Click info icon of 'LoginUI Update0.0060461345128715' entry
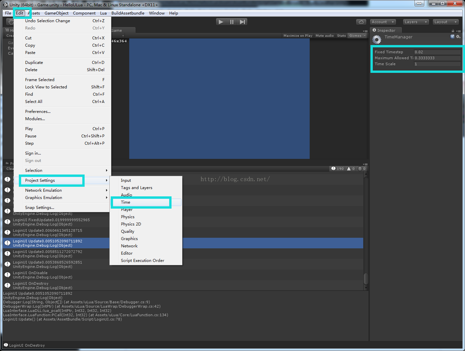The width and height of the screenshot is (465, 351). pyautogui.click(x=7, y=232)
